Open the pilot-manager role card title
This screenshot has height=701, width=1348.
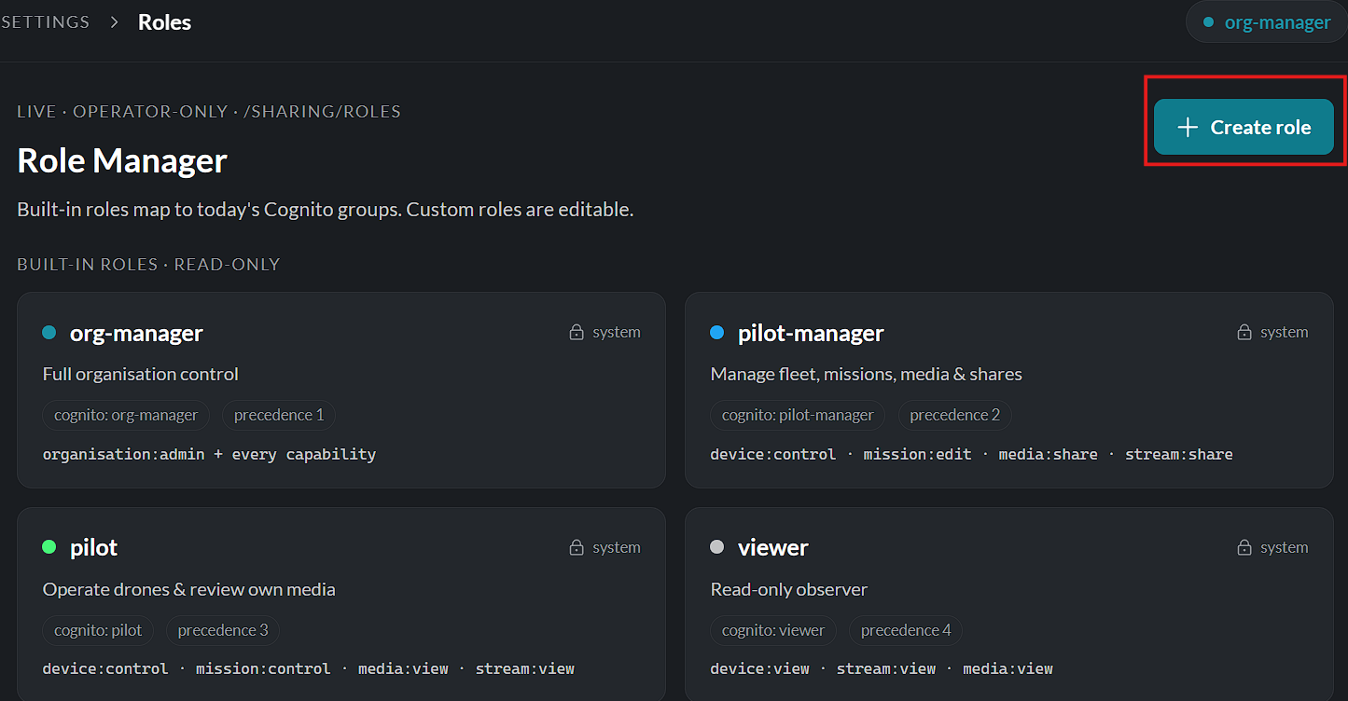811,333
